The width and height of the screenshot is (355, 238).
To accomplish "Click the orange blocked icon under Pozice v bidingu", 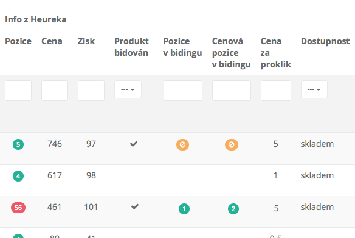I will (x=183, y=144).
